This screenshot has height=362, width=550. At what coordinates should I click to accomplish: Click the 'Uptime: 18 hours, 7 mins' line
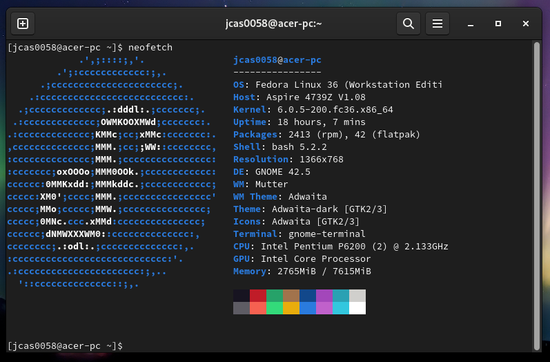[299, 122]
